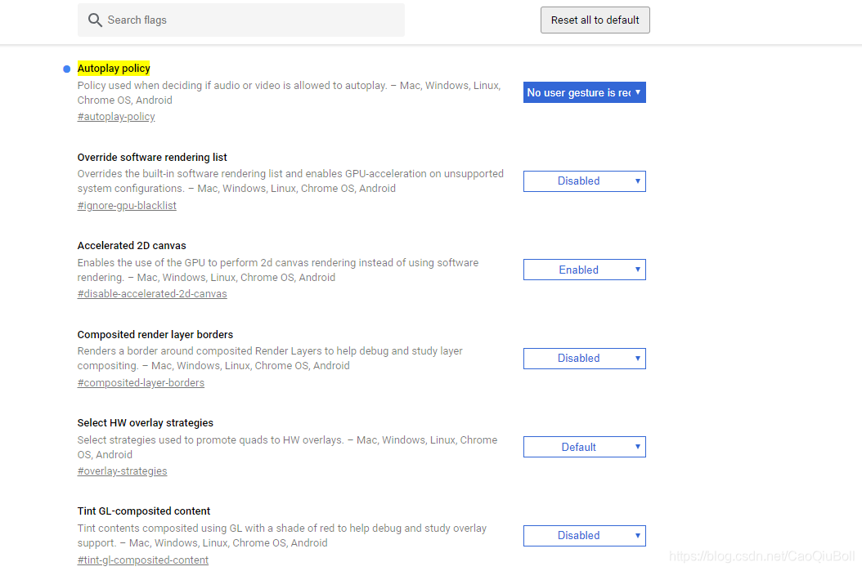Open the Accelerated 2D canvas dropdown

584,270
